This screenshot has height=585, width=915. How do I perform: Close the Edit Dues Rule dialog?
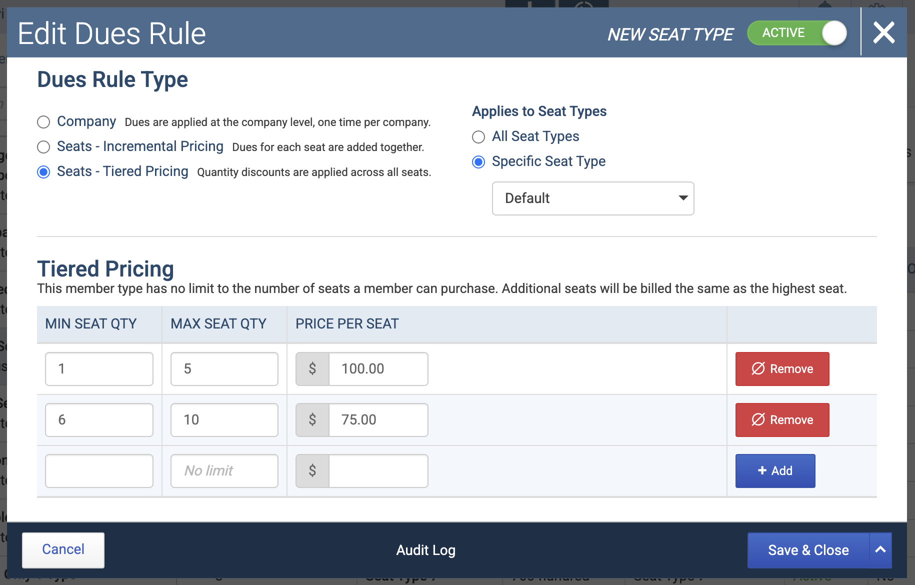click(x=883, y=33)
